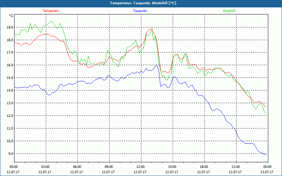This screenshot has height=176, width=282.
Task: Click the 14,0 y-axis value
Action: coord(10,90)
